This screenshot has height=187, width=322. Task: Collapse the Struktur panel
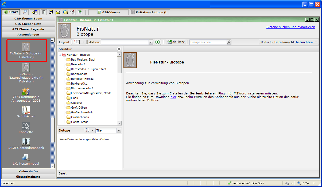pyautogui.click(x=119, y=49)
